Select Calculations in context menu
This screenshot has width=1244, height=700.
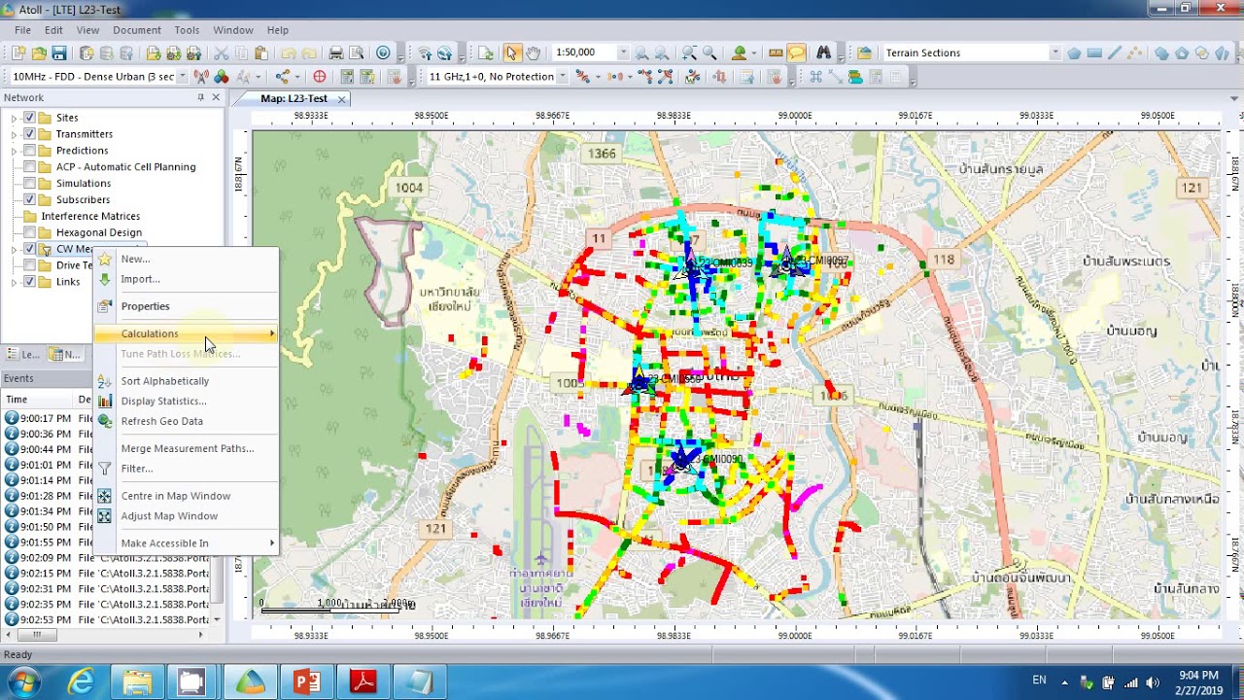186,333
